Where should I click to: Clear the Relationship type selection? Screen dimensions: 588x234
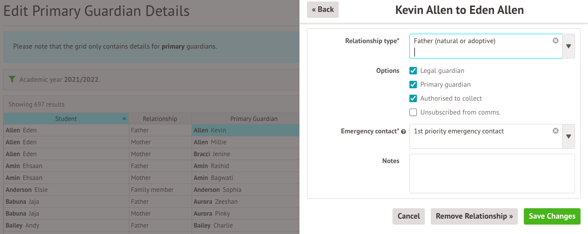pyautogui.click(x=555, y=40)
